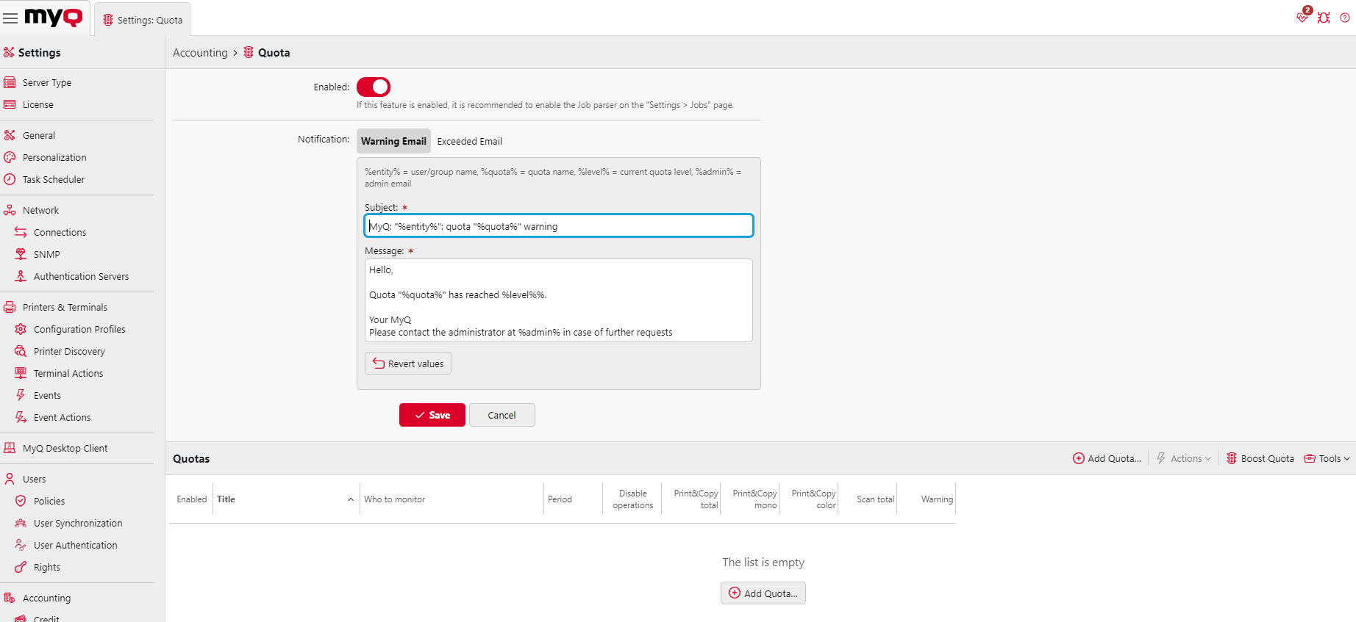Open the help question mark icon
Image resolution: width=1356 pixels, height=622 pixels.
coord(1345,18)
